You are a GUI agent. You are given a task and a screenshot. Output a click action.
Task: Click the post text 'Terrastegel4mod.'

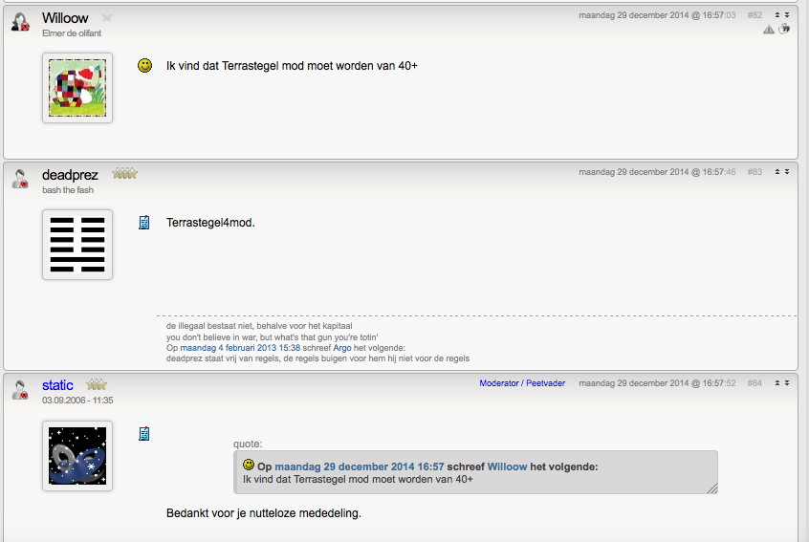[x=210, y=223]
